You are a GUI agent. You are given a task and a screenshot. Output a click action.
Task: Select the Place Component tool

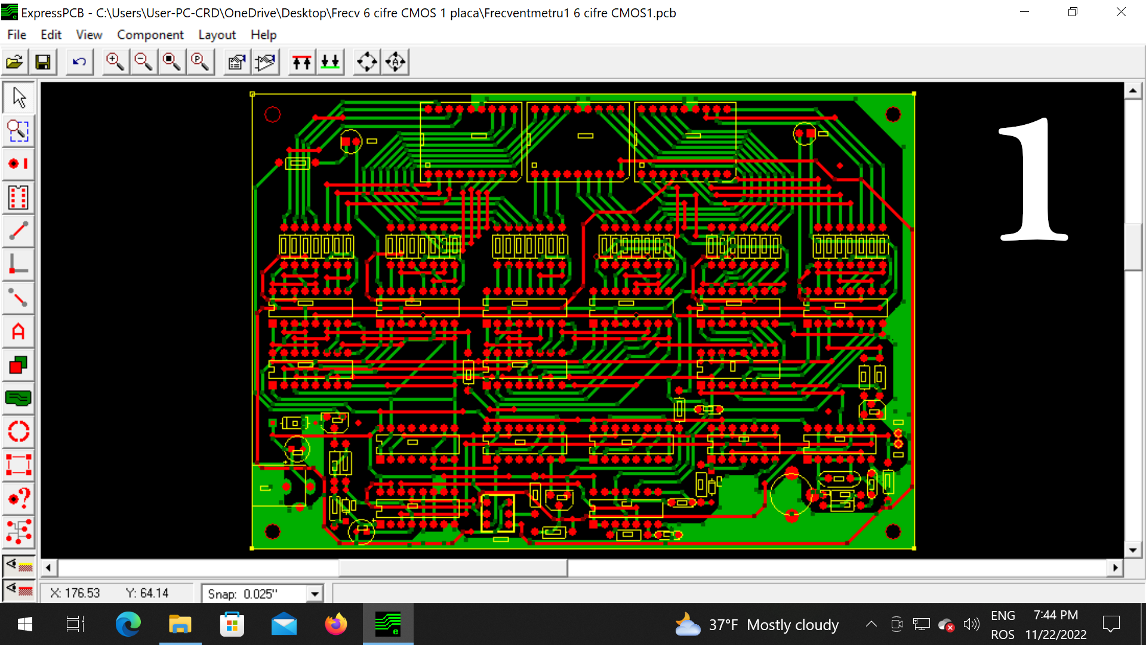(x=18, y=197)
